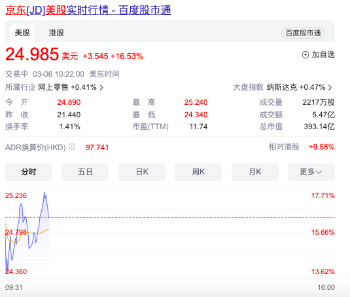Click the 百度股市通 badge button
The image size is (350, 297).
tap(303, 33)
